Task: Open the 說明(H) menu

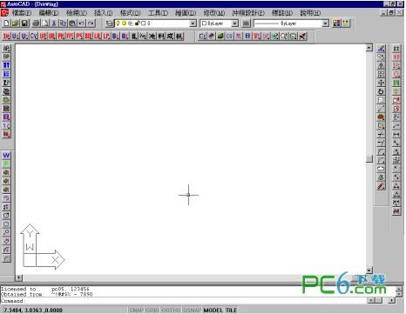Action: coord(310,13)
